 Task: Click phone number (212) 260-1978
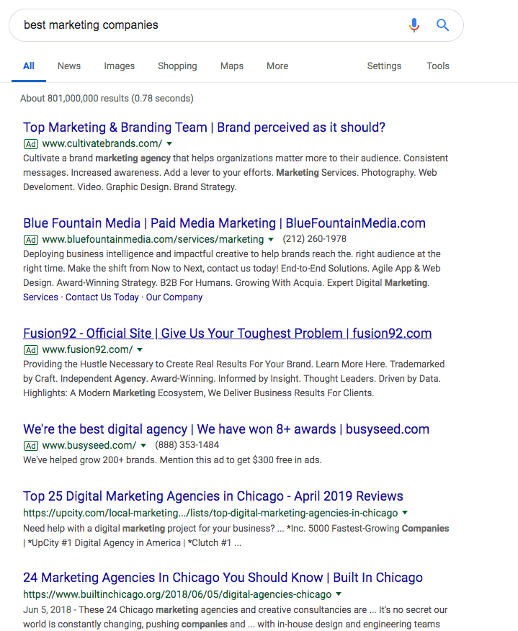click(x=314, y=239)
